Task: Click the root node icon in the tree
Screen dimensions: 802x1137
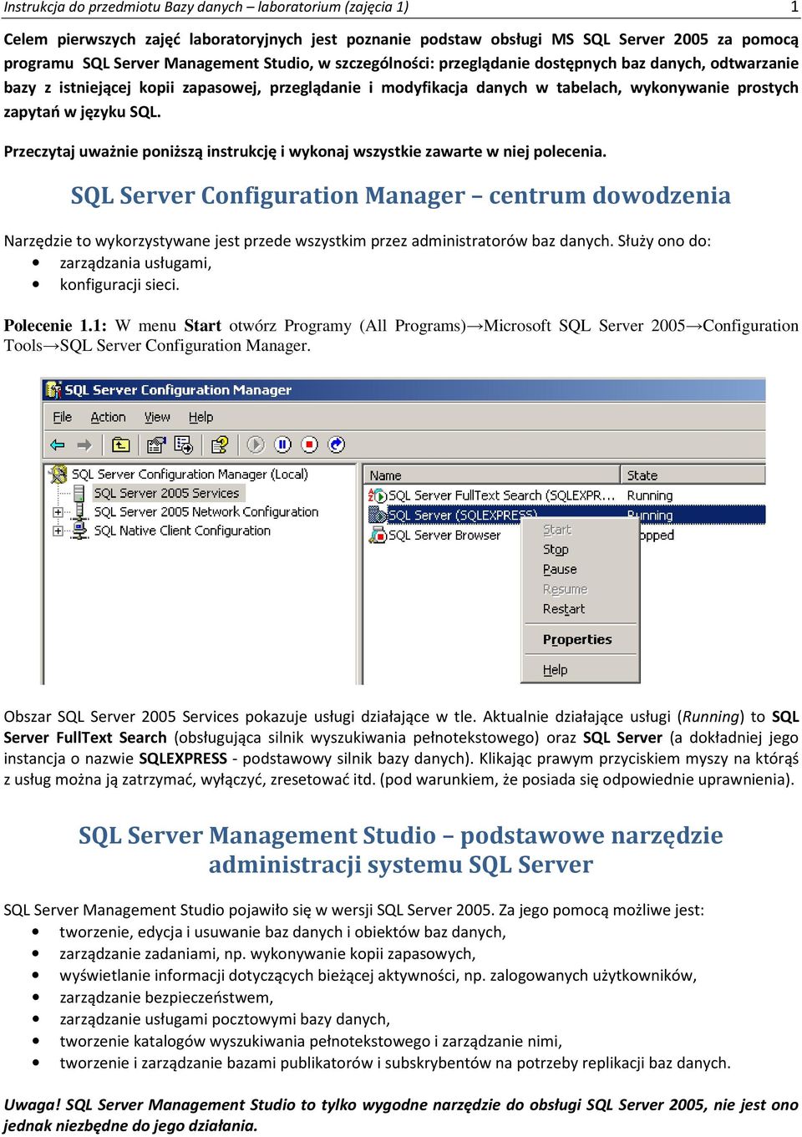Action: 58,474
